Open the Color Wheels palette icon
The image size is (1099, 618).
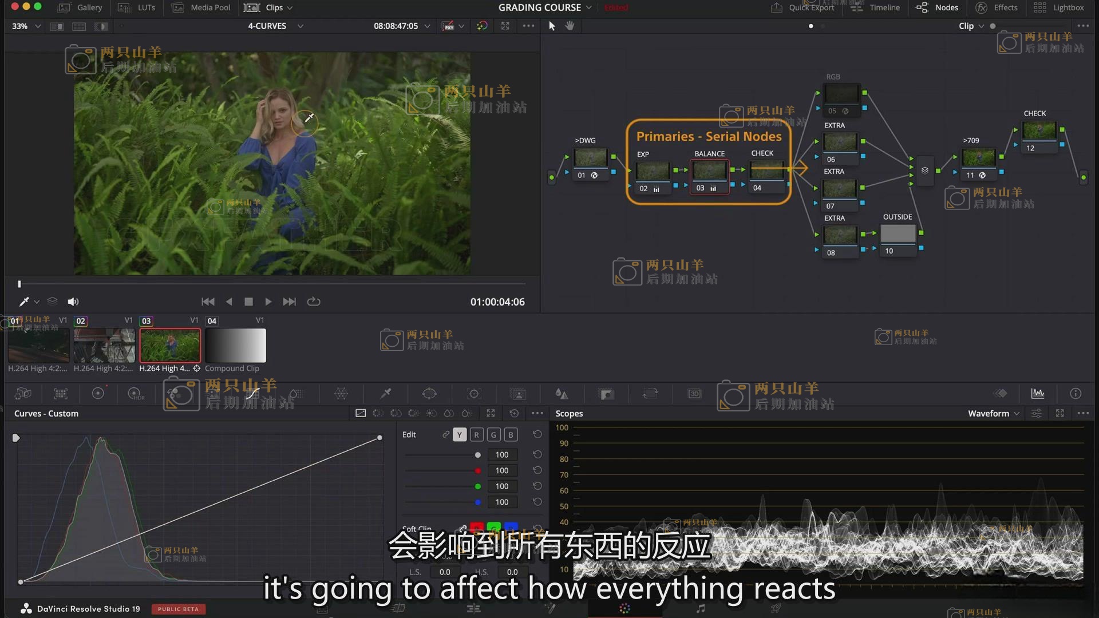tap(98, 394)
